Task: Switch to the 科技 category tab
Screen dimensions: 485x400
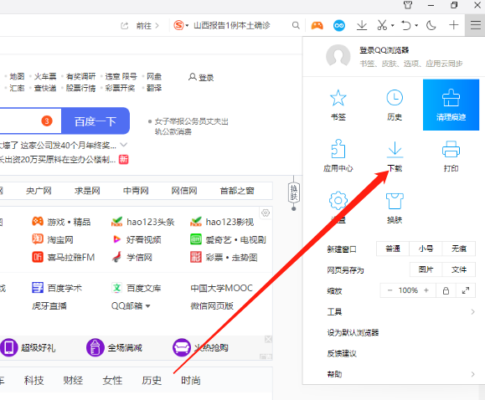Action: point(34,380)
